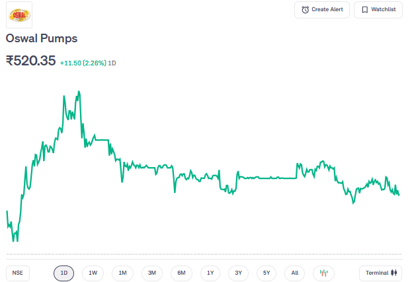
Task: Select the 1D time range
Action: [x=64, y=273]
